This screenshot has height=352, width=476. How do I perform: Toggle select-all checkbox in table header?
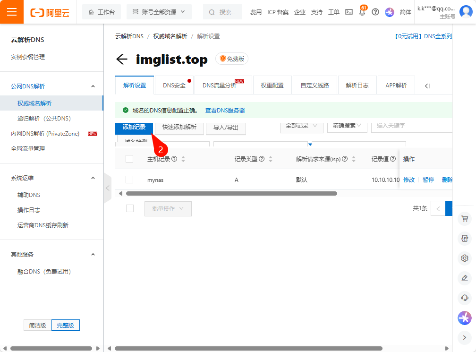click(x=129, y=159)
